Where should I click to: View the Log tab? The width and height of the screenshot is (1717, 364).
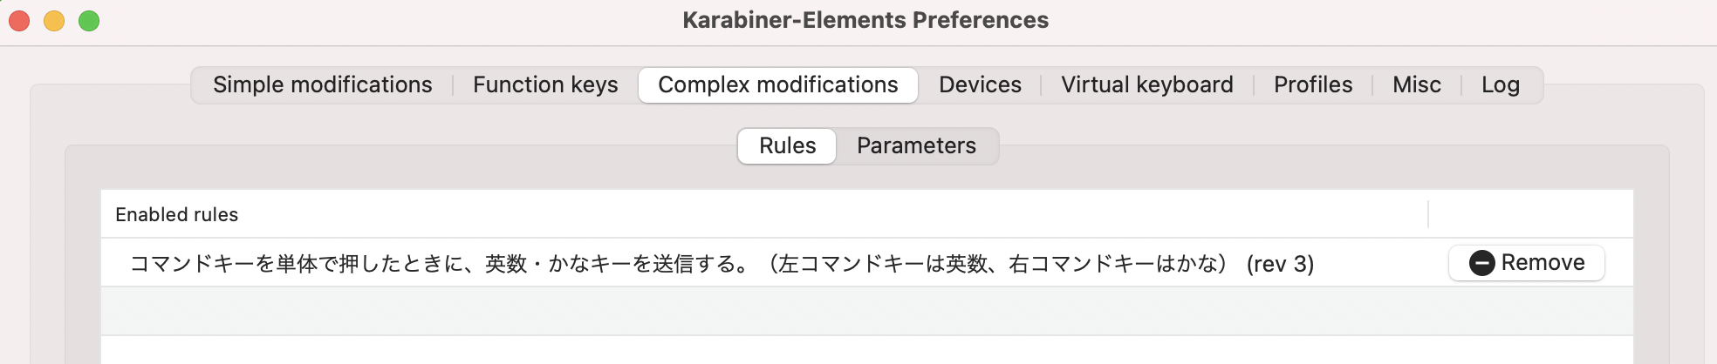tap(1501, 84)
